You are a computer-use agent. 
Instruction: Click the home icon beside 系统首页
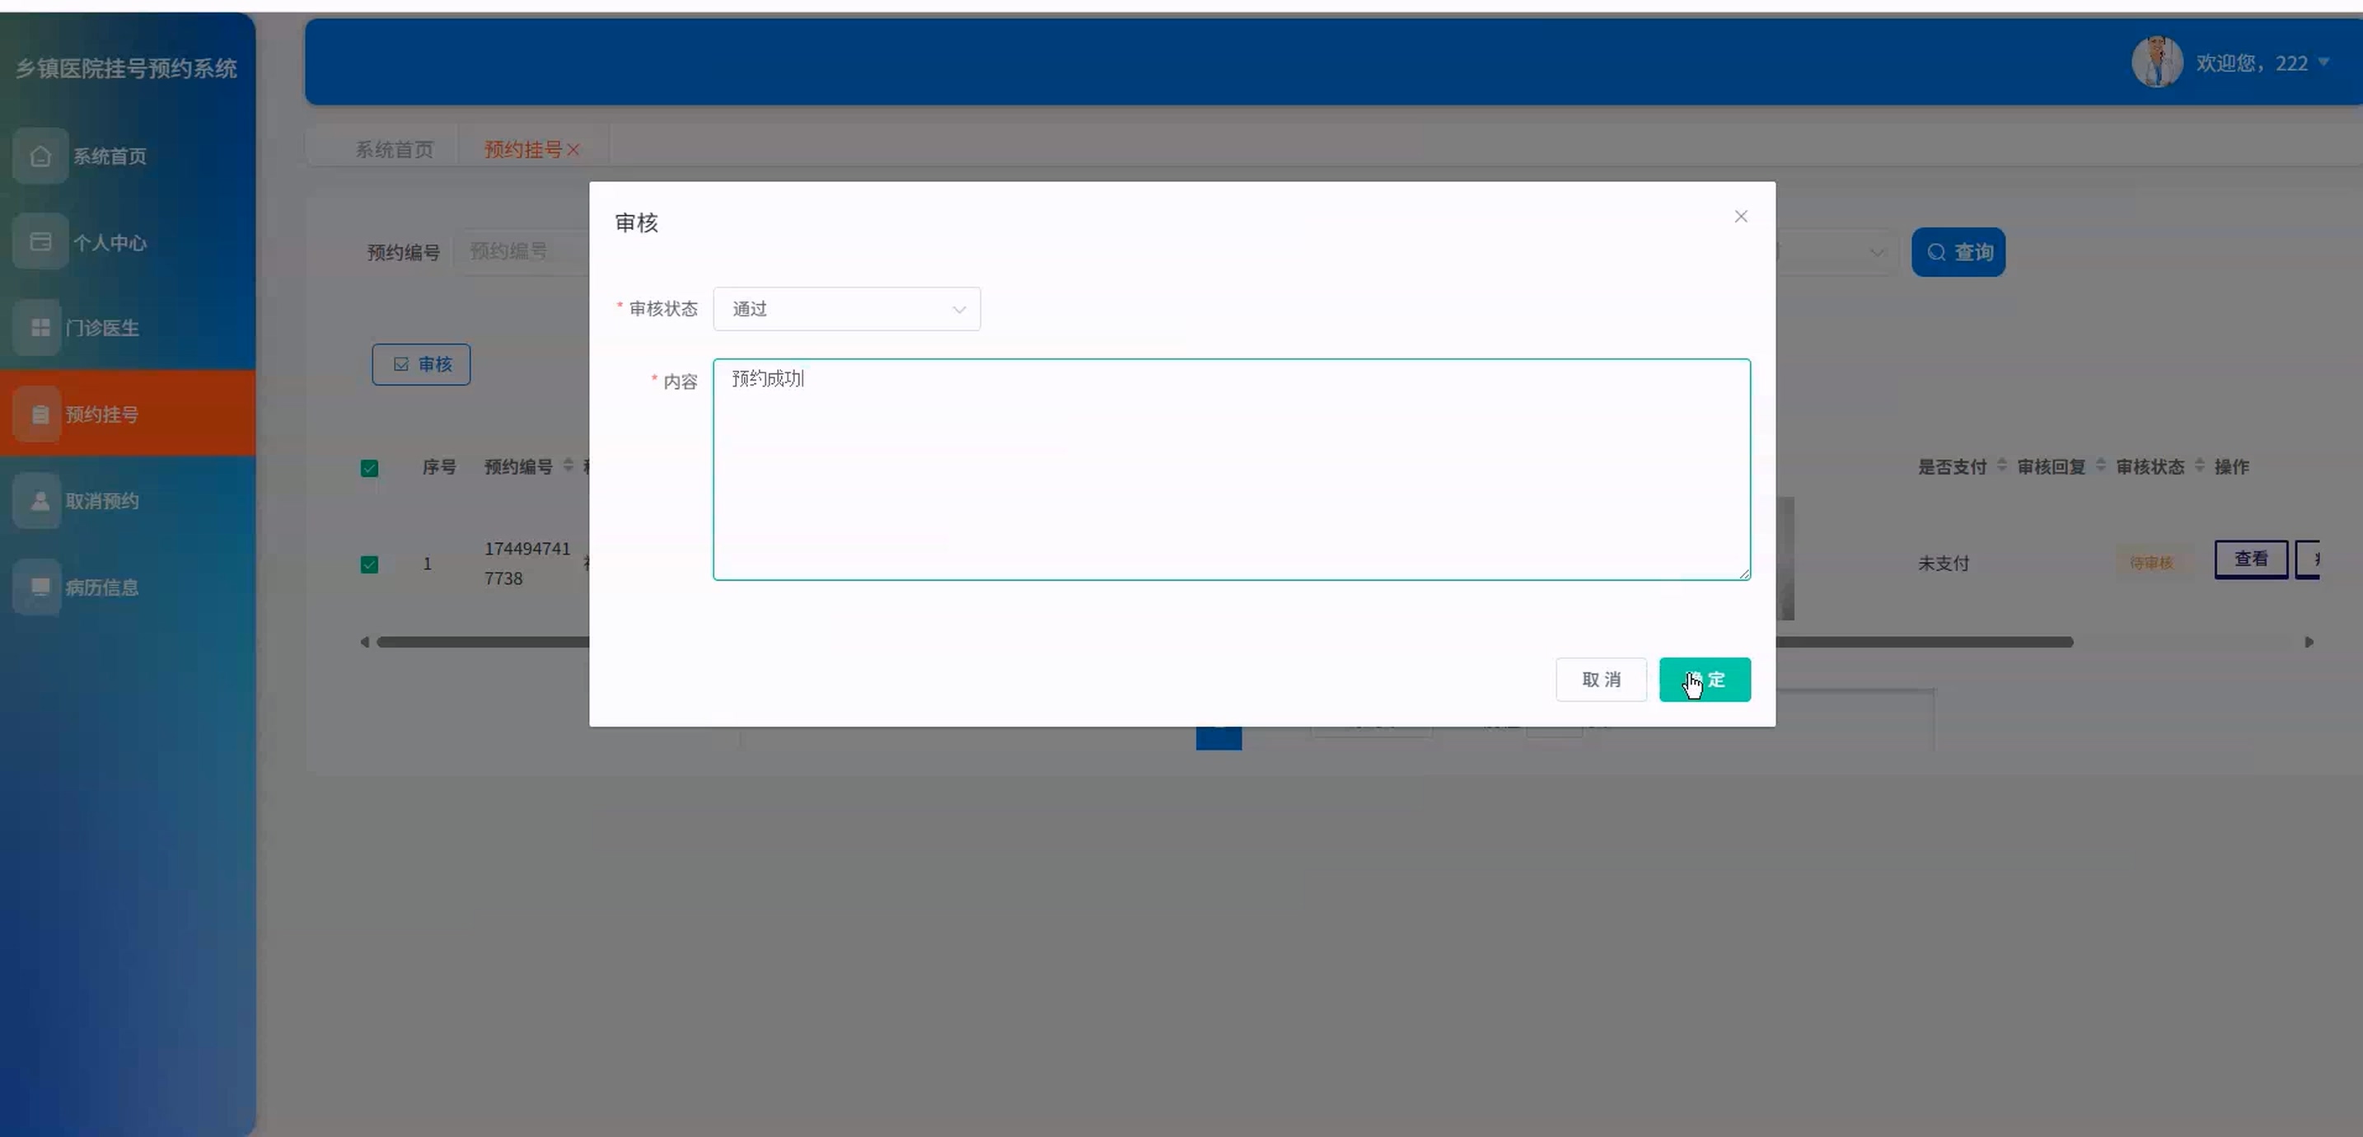pyautogui.click(x=40, y=156)
